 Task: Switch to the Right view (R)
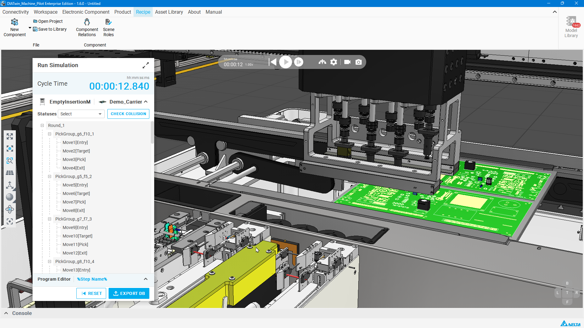pyautogui.click(x=577, y=293)
